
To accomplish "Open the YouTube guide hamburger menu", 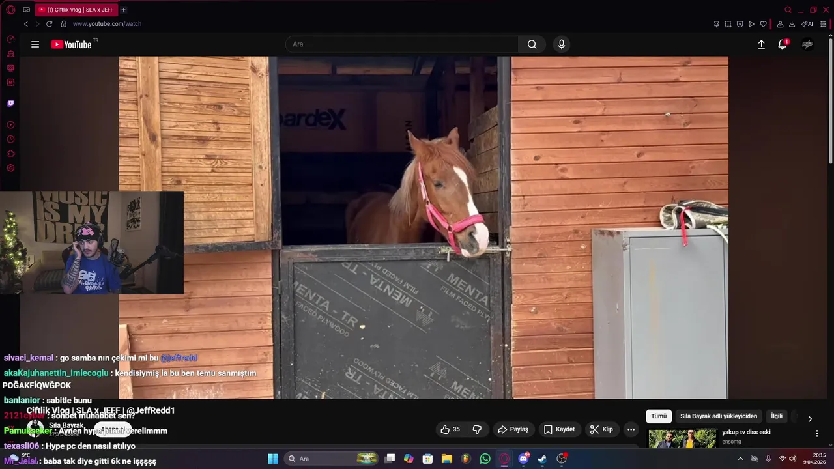I will [35, 44].
